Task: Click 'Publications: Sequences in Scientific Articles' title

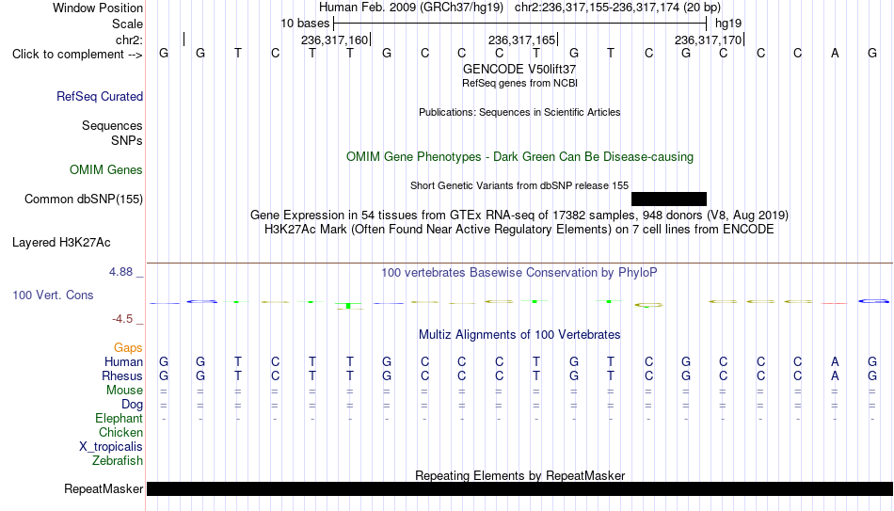Action: pos(519,112)
